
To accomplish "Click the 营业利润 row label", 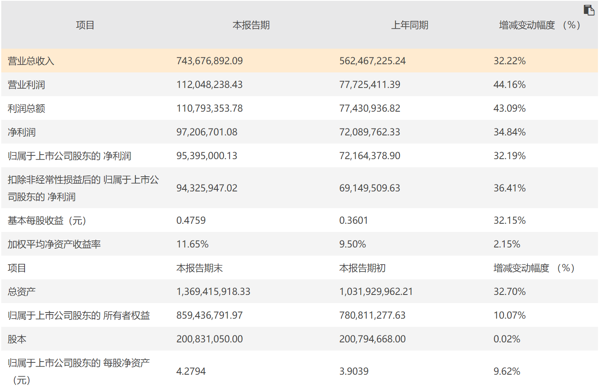I will coord(27,85).
